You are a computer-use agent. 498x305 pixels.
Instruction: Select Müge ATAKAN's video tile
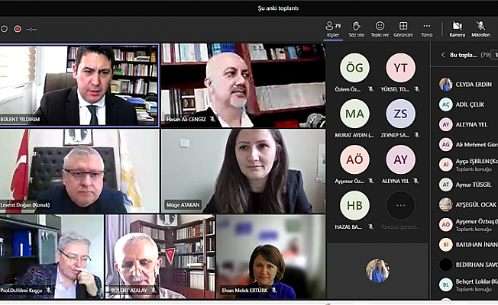(241, 171)
